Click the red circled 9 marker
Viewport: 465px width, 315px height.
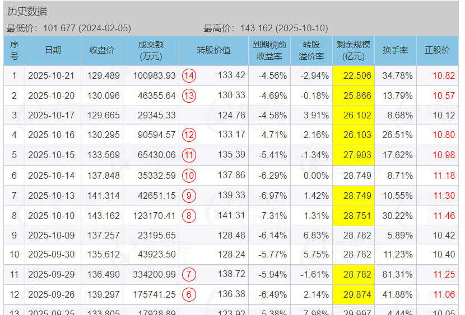point(189,196)
